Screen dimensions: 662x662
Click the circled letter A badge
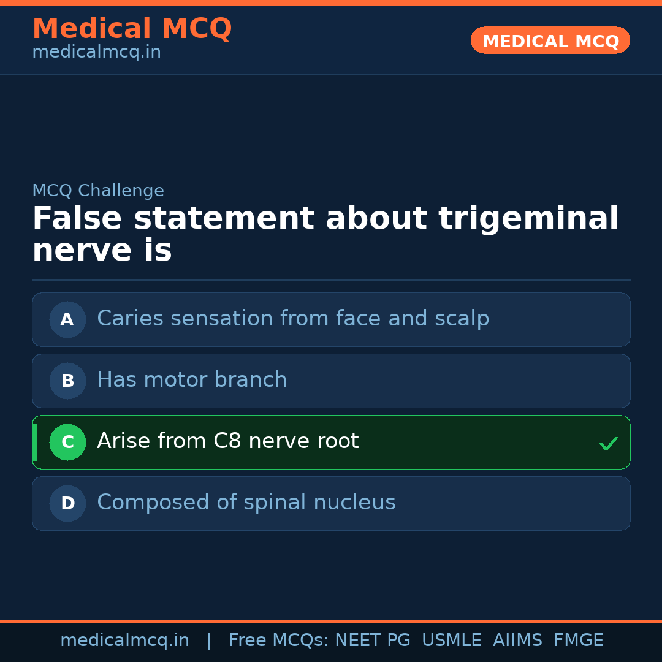coord(67,319)
